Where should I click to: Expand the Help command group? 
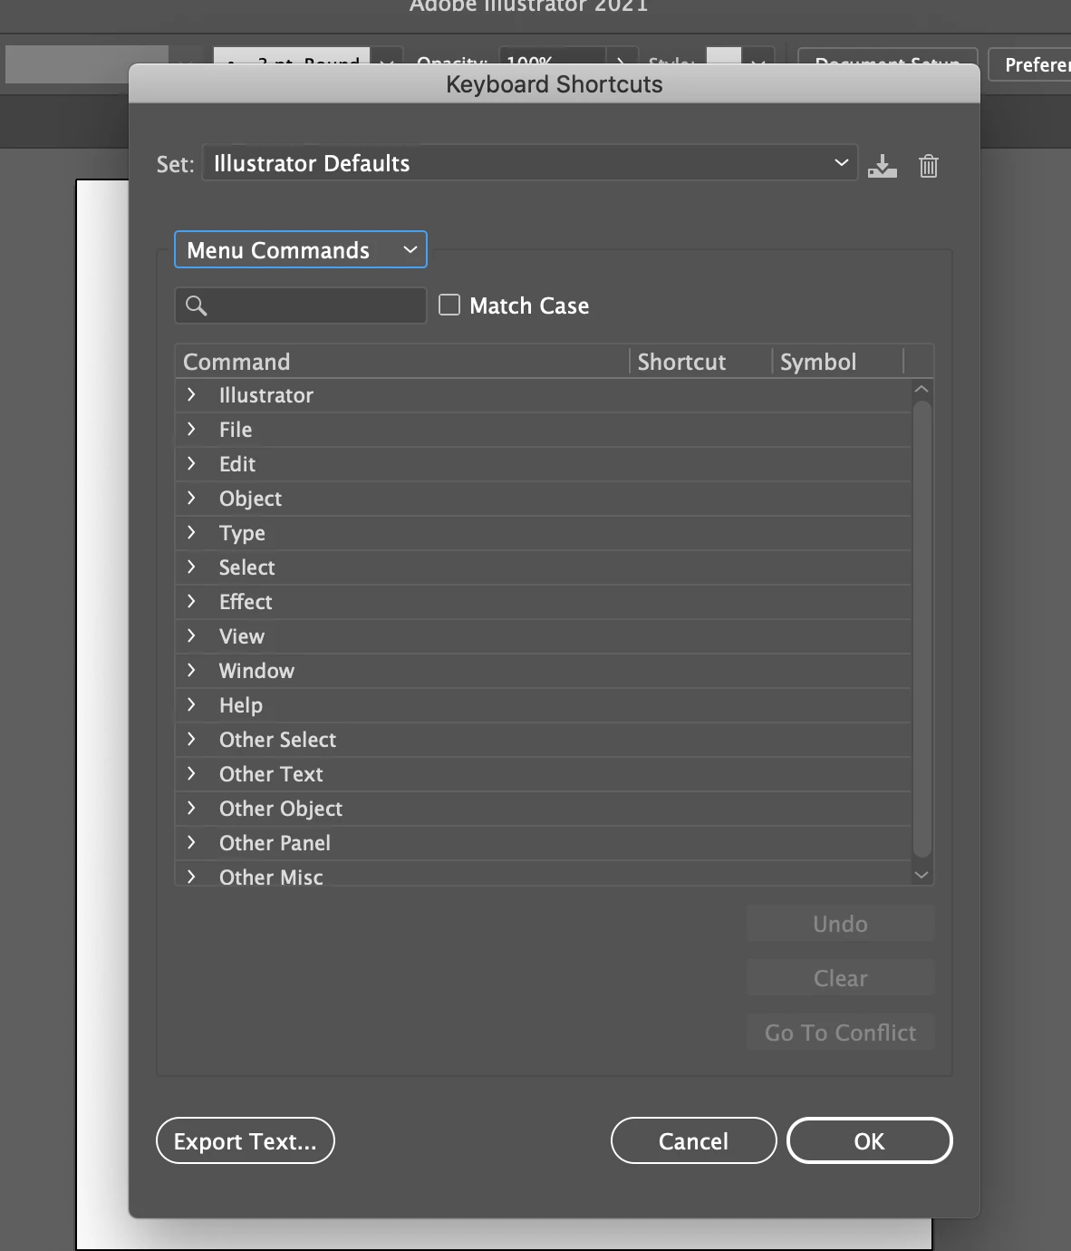(x=191, y=704)
